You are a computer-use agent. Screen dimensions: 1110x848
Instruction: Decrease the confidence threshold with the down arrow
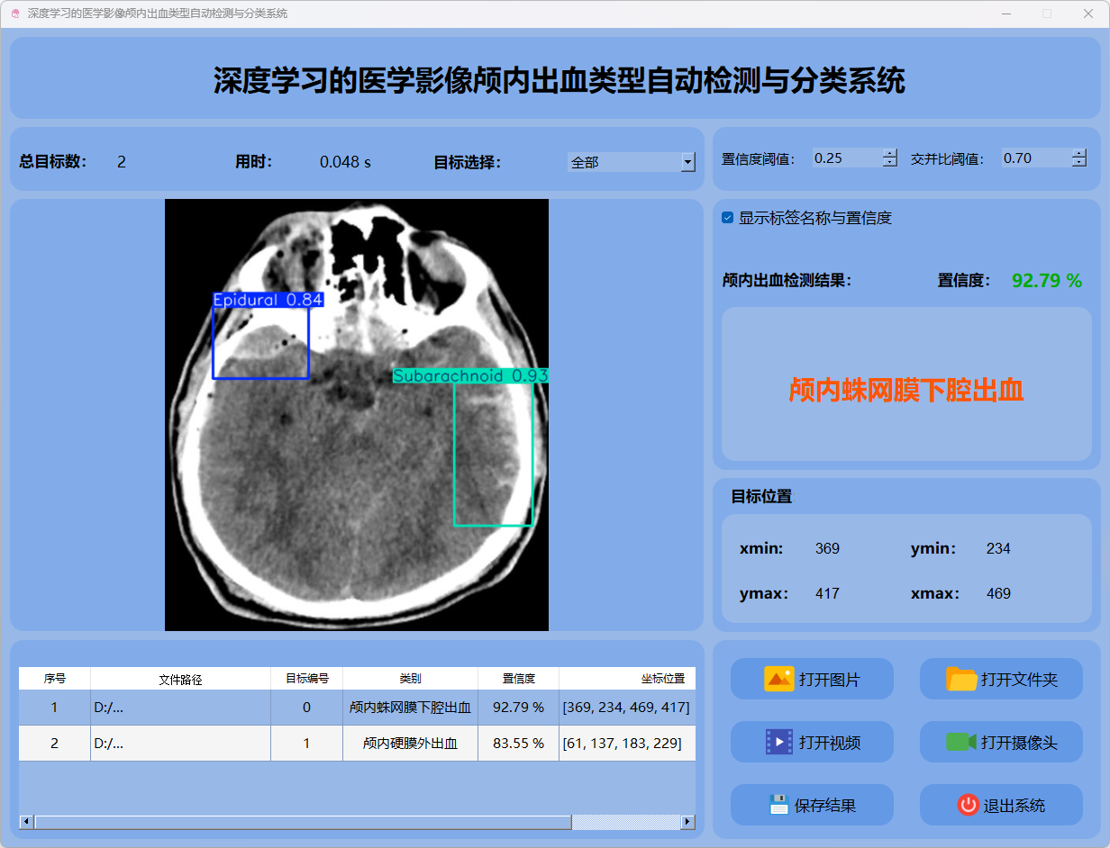pyautogui.click(x=890, y=163)
